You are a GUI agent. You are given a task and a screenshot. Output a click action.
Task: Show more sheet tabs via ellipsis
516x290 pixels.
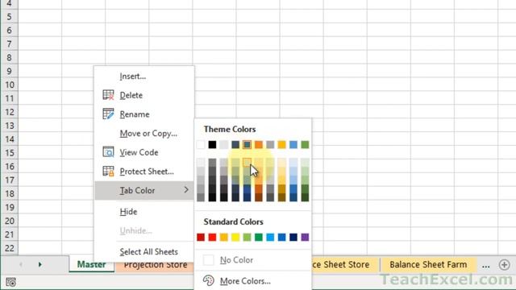click(485, 265)
